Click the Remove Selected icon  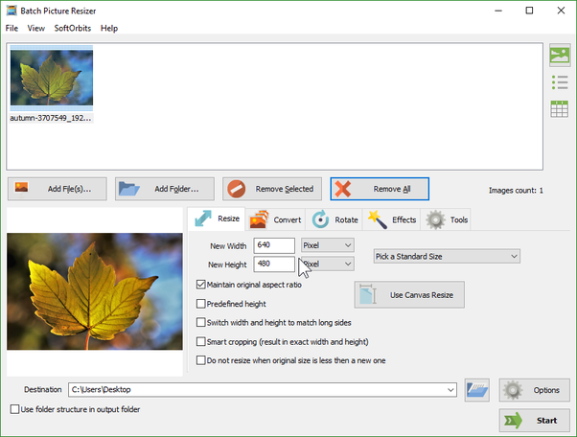point(236,189)
